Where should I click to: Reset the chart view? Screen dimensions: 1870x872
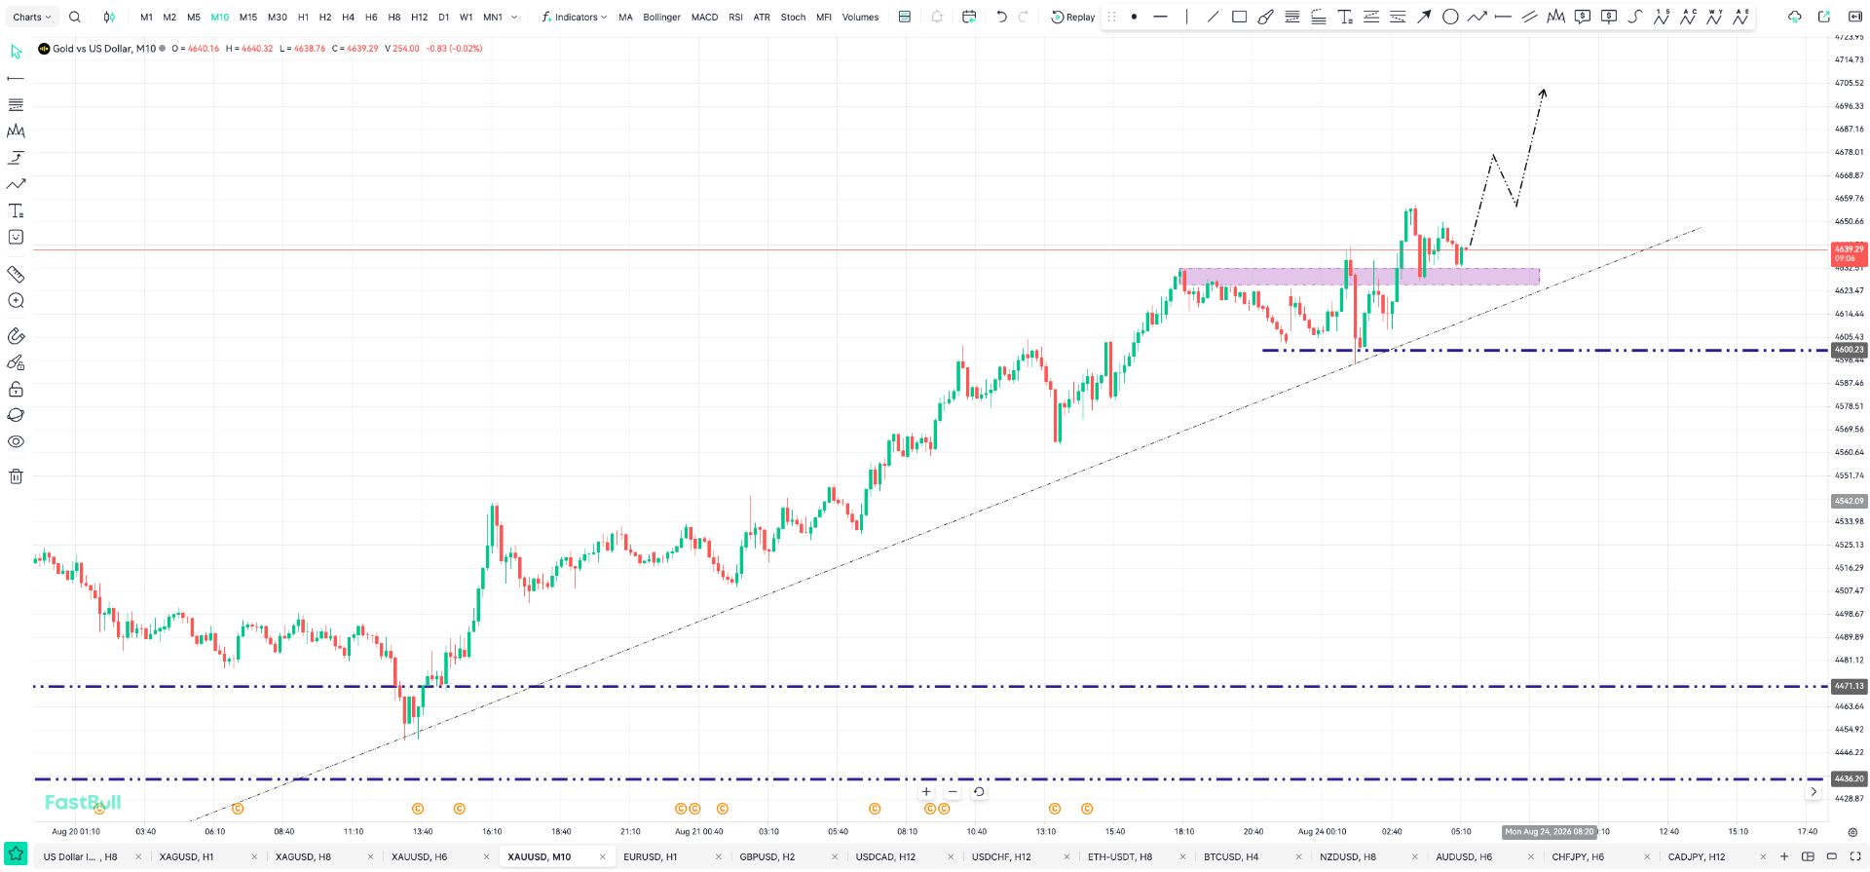(x=979, y=792)
